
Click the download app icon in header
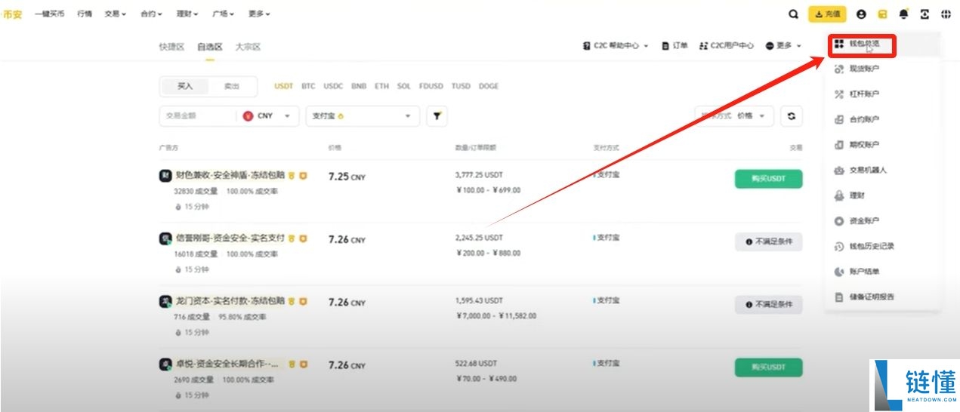(x=925, y=14)
